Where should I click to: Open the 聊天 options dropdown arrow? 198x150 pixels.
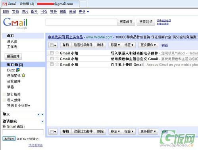pyautogui.click(x=38, y=115)
